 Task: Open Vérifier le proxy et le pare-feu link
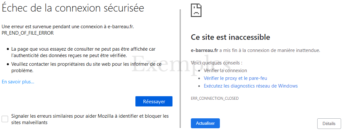point(235,78)
